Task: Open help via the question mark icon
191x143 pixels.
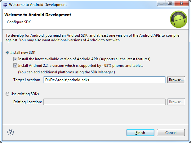Action: (x=11, y=132)
